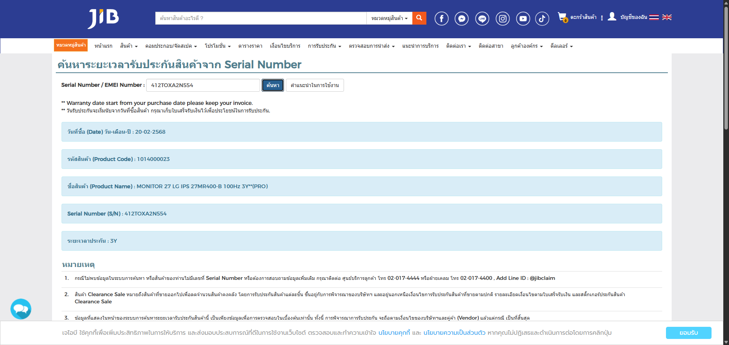Open the Messenger social icon
The width and height of the screenshot is (729, 345).
pos(462,19)
